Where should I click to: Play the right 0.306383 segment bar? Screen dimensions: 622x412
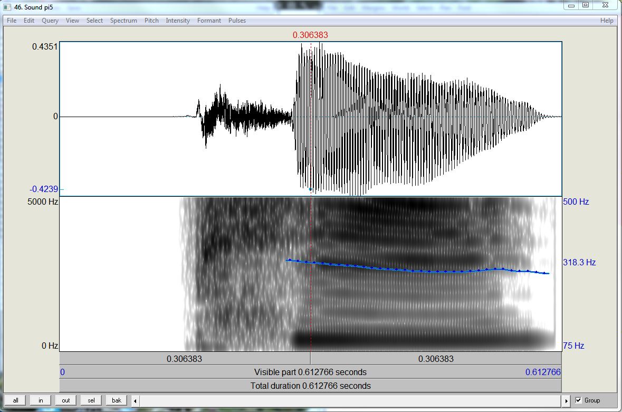point(436,359)
